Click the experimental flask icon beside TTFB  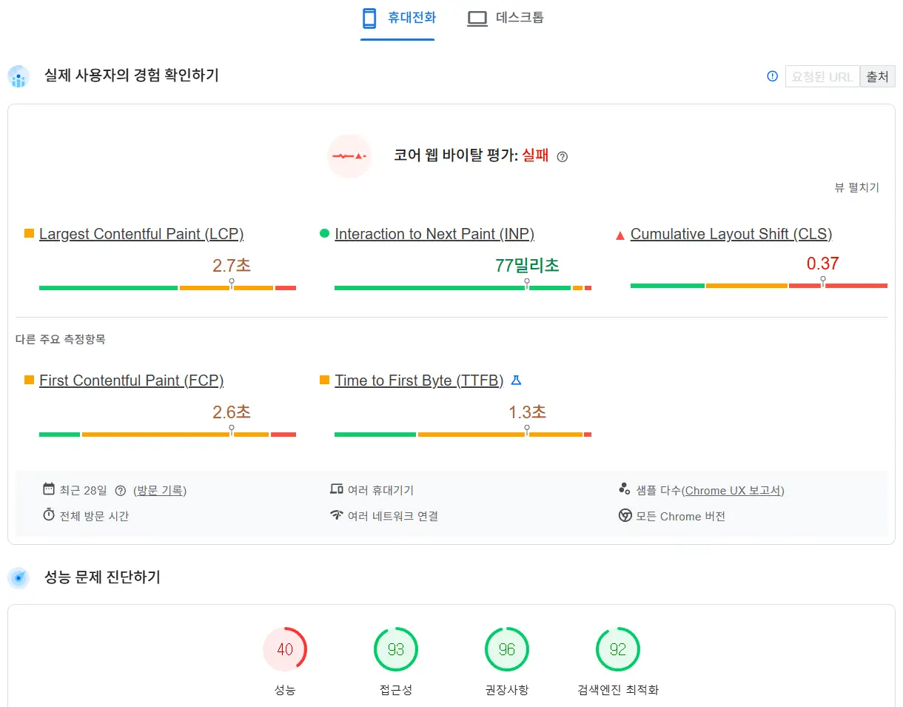tap(517, 381)
